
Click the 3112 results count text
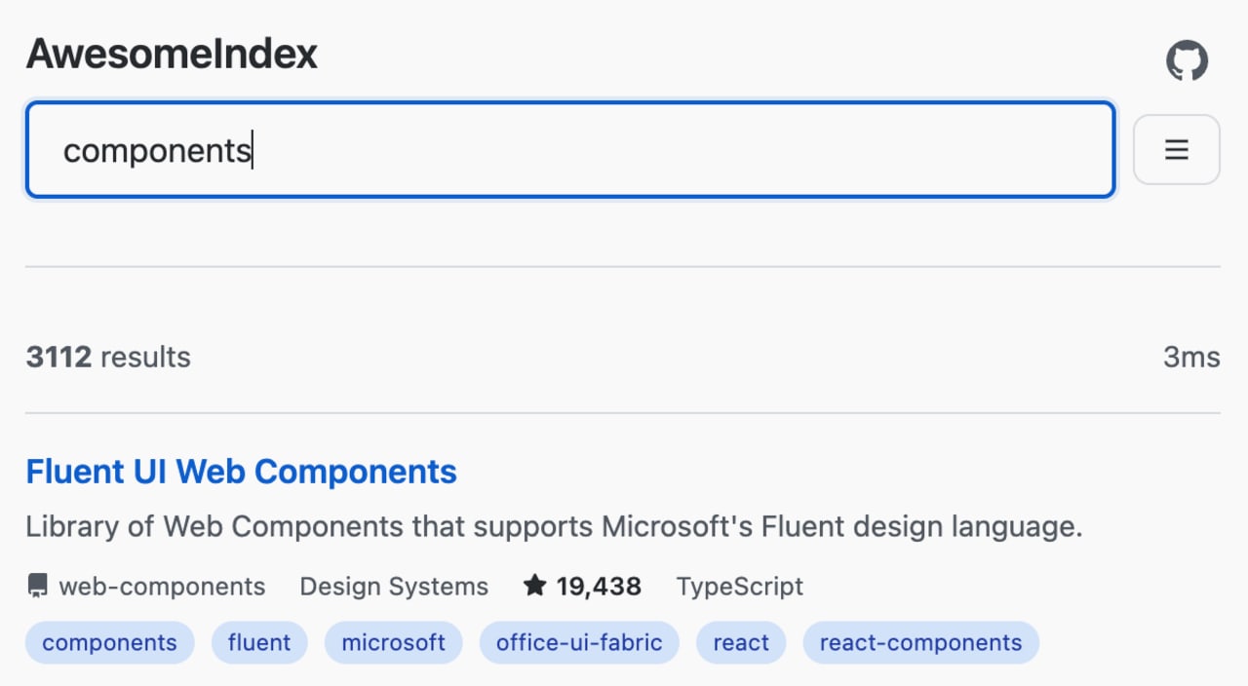tap(108, 358)
